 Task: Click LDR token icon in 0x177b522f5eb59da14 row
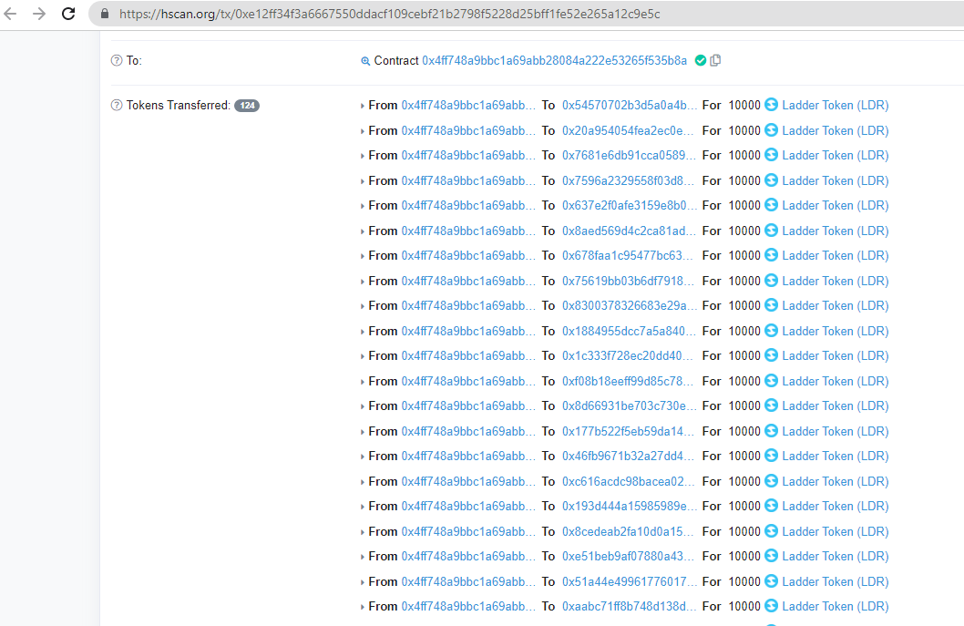tap(771, 430)
